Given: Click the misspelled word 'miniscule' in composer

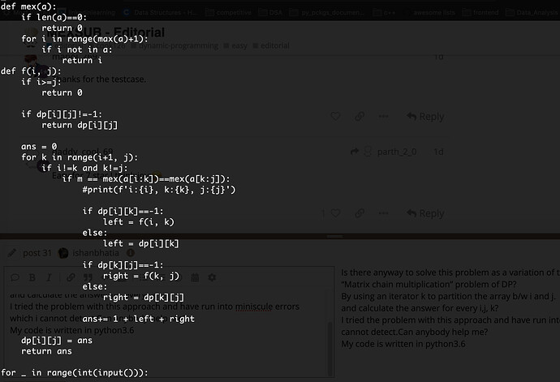Looking at the screenshot, I should (253, 307).
